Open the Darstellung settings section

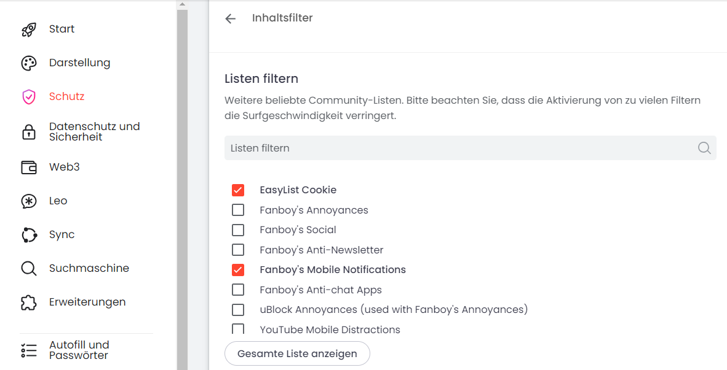pos(80,63)
